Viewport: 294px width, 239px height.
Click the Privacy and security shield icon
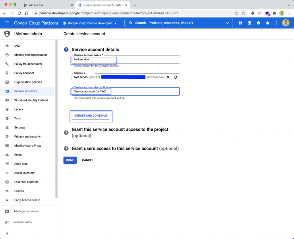click(7, 137)
